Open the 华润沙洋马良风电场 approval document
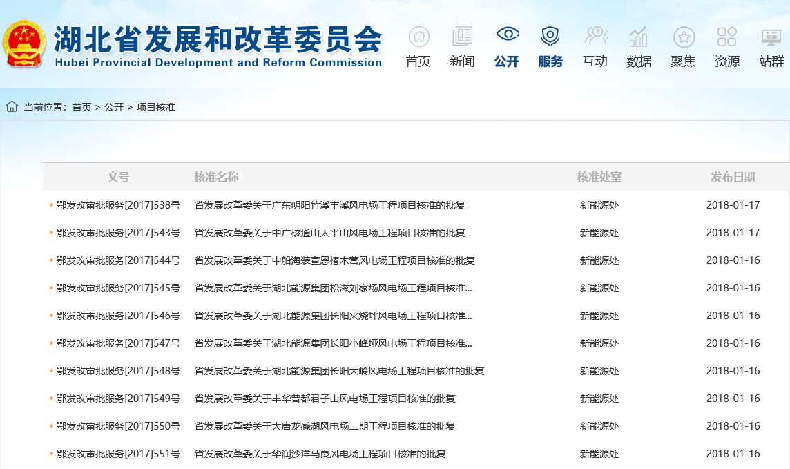The height and width of the screenshot is (469, 790). click(320, 454)
